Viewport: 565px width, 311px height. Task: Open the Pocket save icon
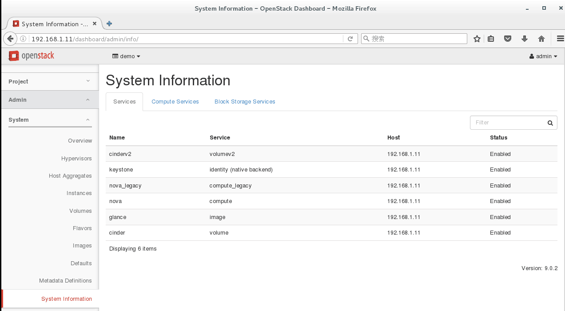click(x=507, y=39)
